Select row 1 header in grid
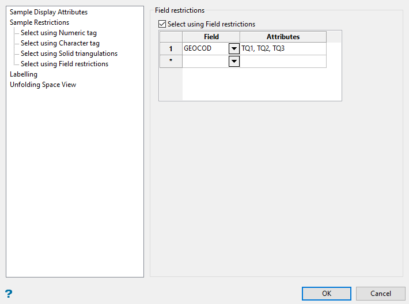Screen dimensions: 409x304 (x=171, y=49)
